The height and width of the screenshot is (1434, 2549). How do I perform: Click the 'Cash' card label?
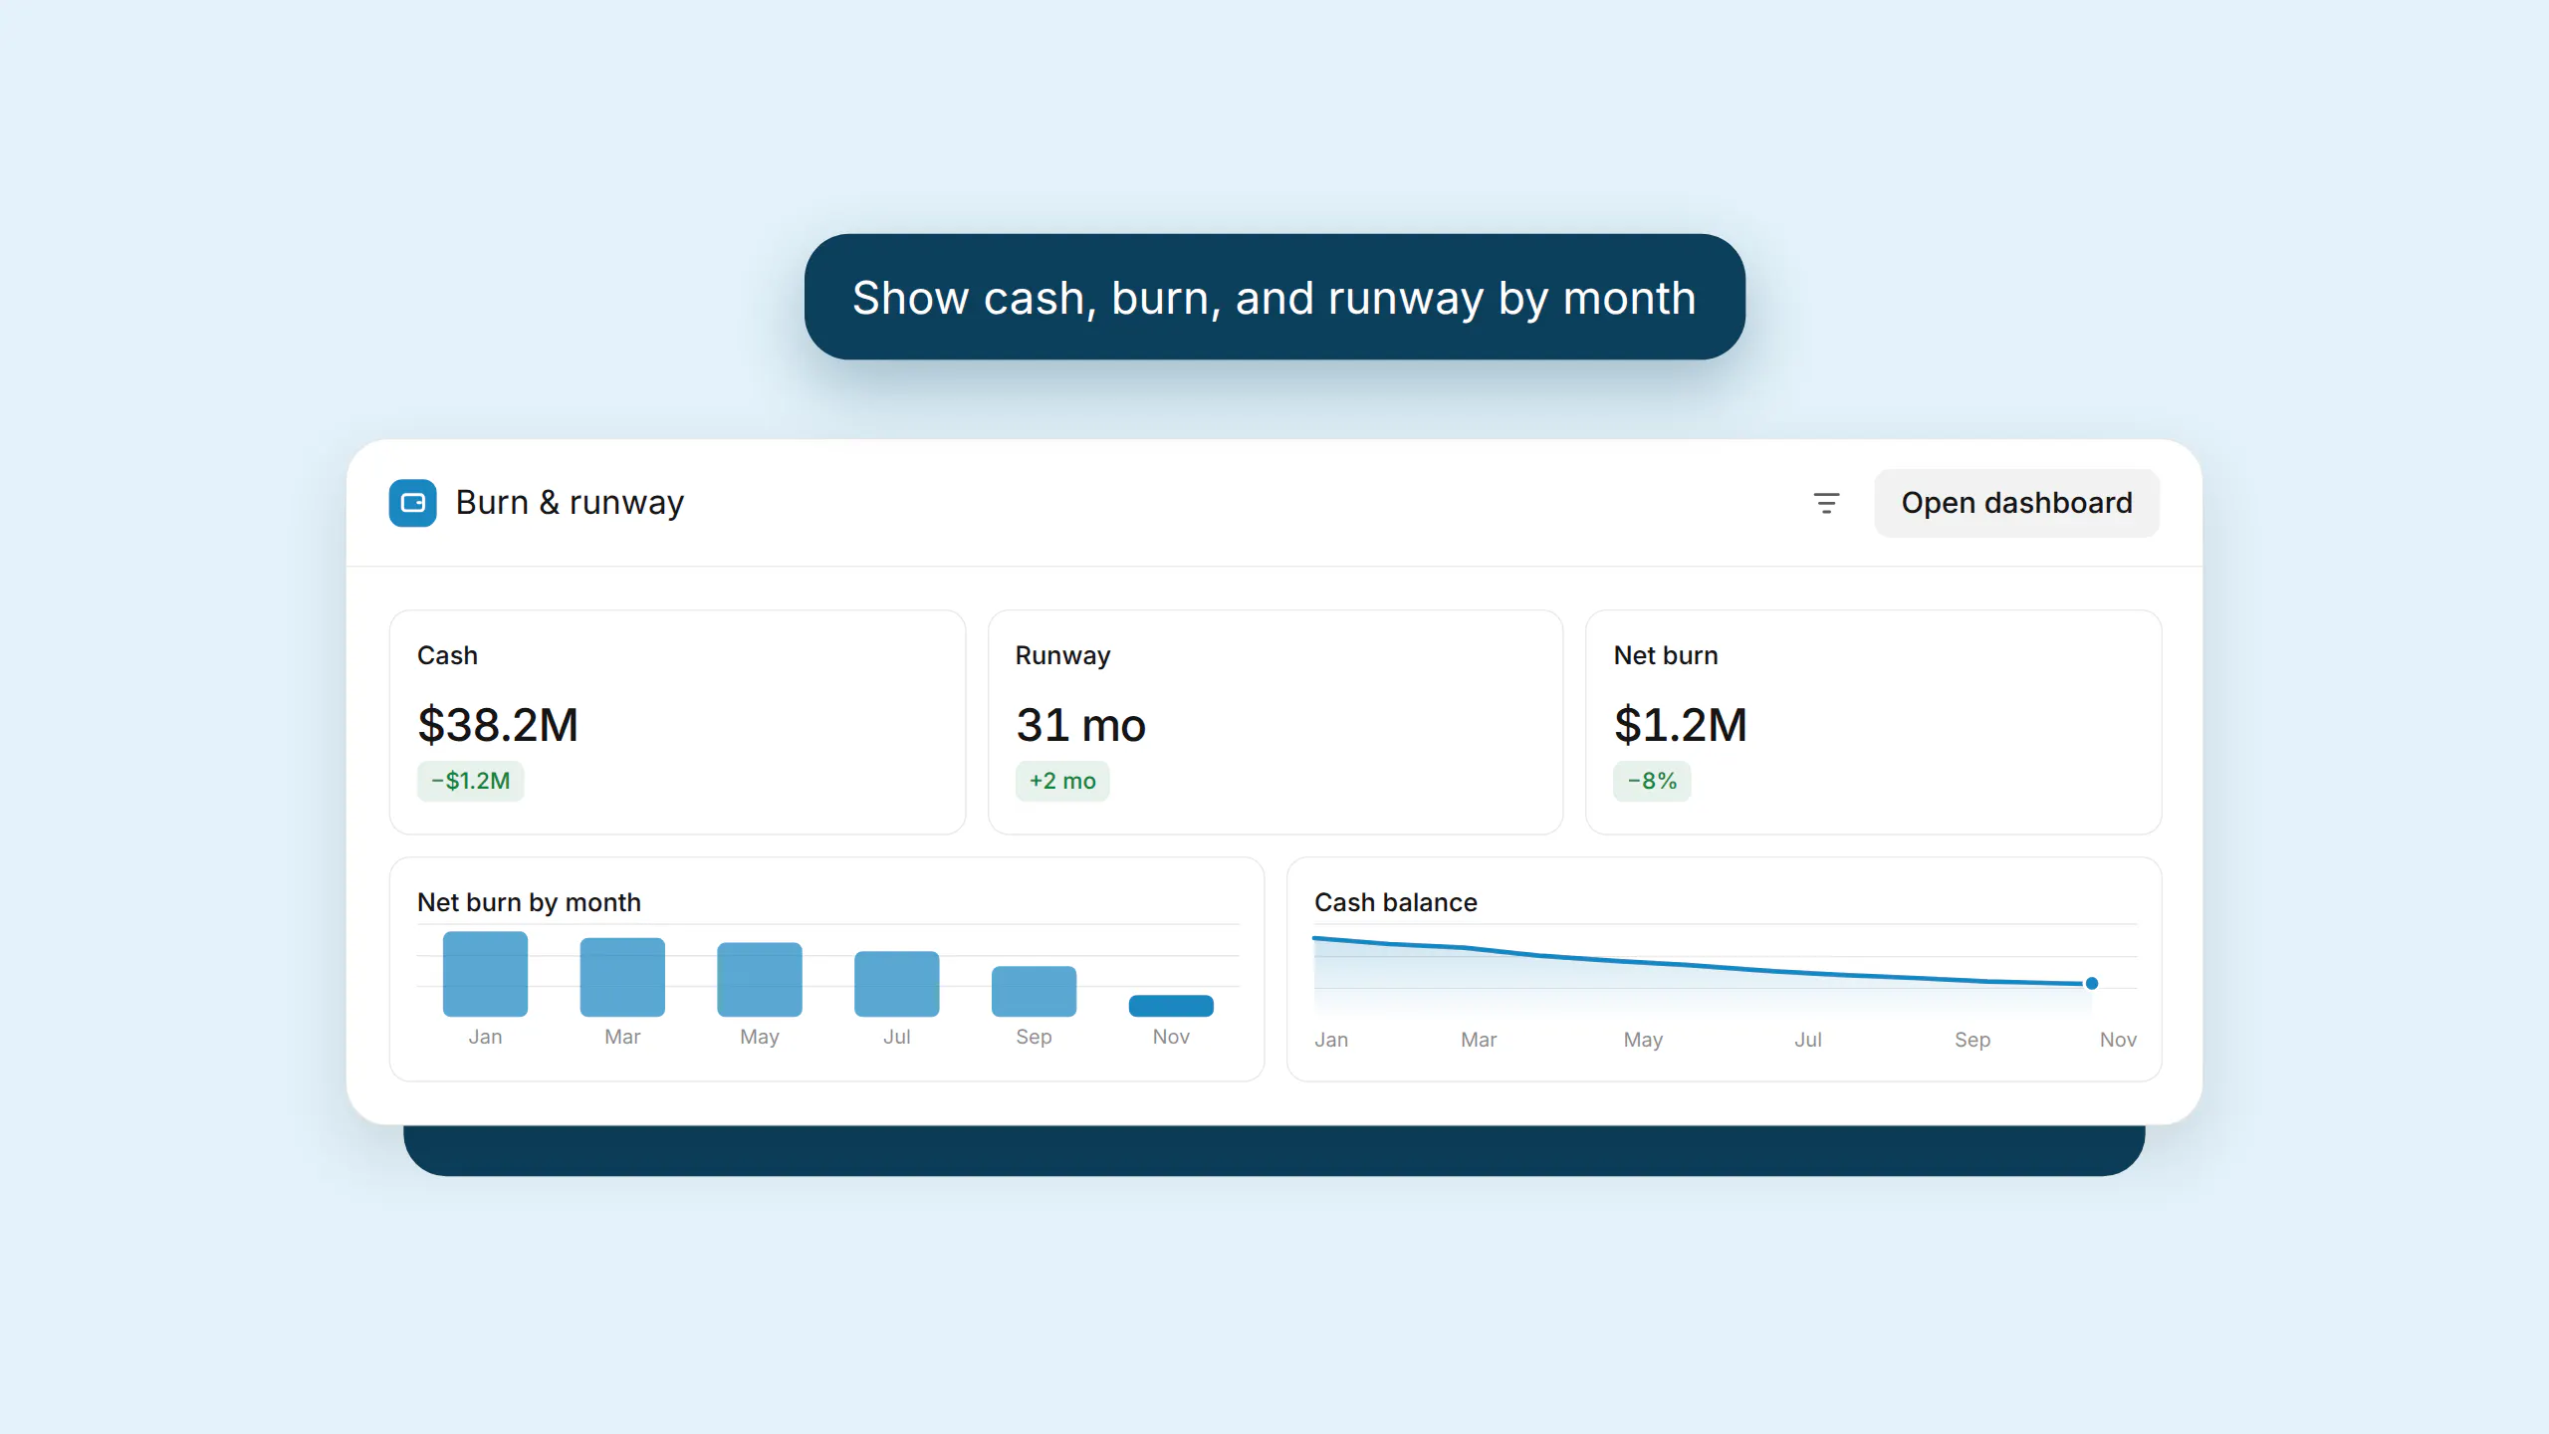point(447,655)
